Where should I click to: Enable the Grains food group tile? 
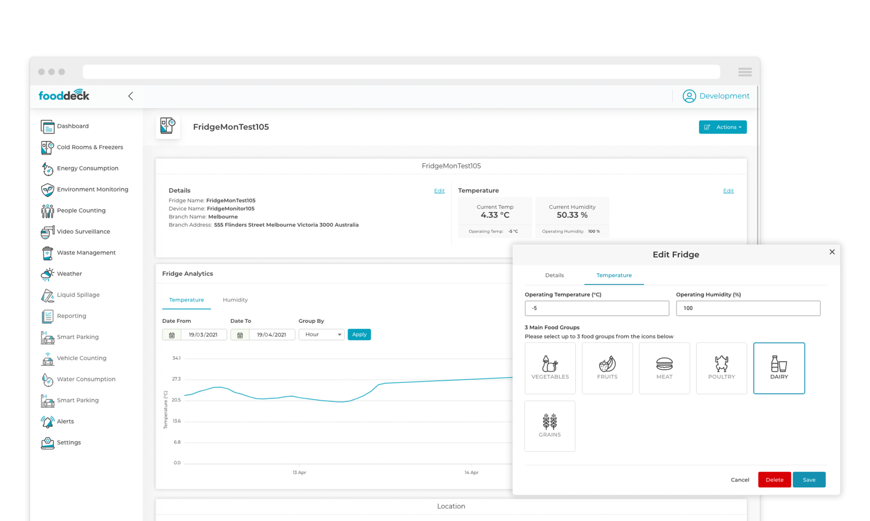pos(549,426)
